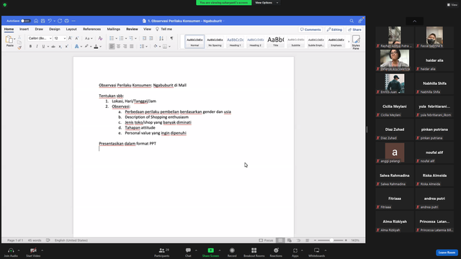This screenshot has width=461, height=259.
Task: Select Align Left paragraph button
Action: 112,46
